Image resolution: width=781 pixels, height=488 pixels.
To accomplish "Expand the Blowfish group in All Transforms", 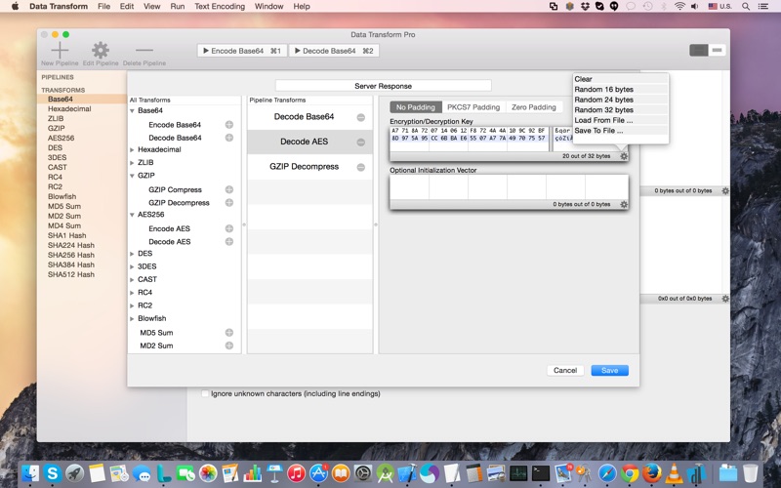I will click(x=132, y=318).
